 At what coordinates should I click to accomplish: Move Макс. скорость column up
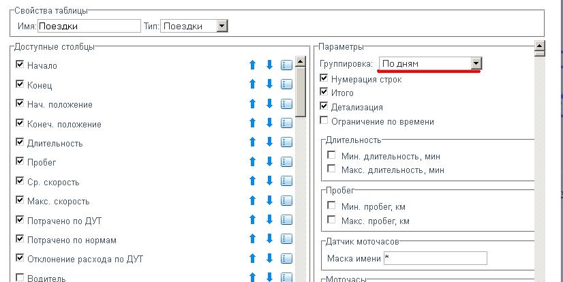(252, 200)
